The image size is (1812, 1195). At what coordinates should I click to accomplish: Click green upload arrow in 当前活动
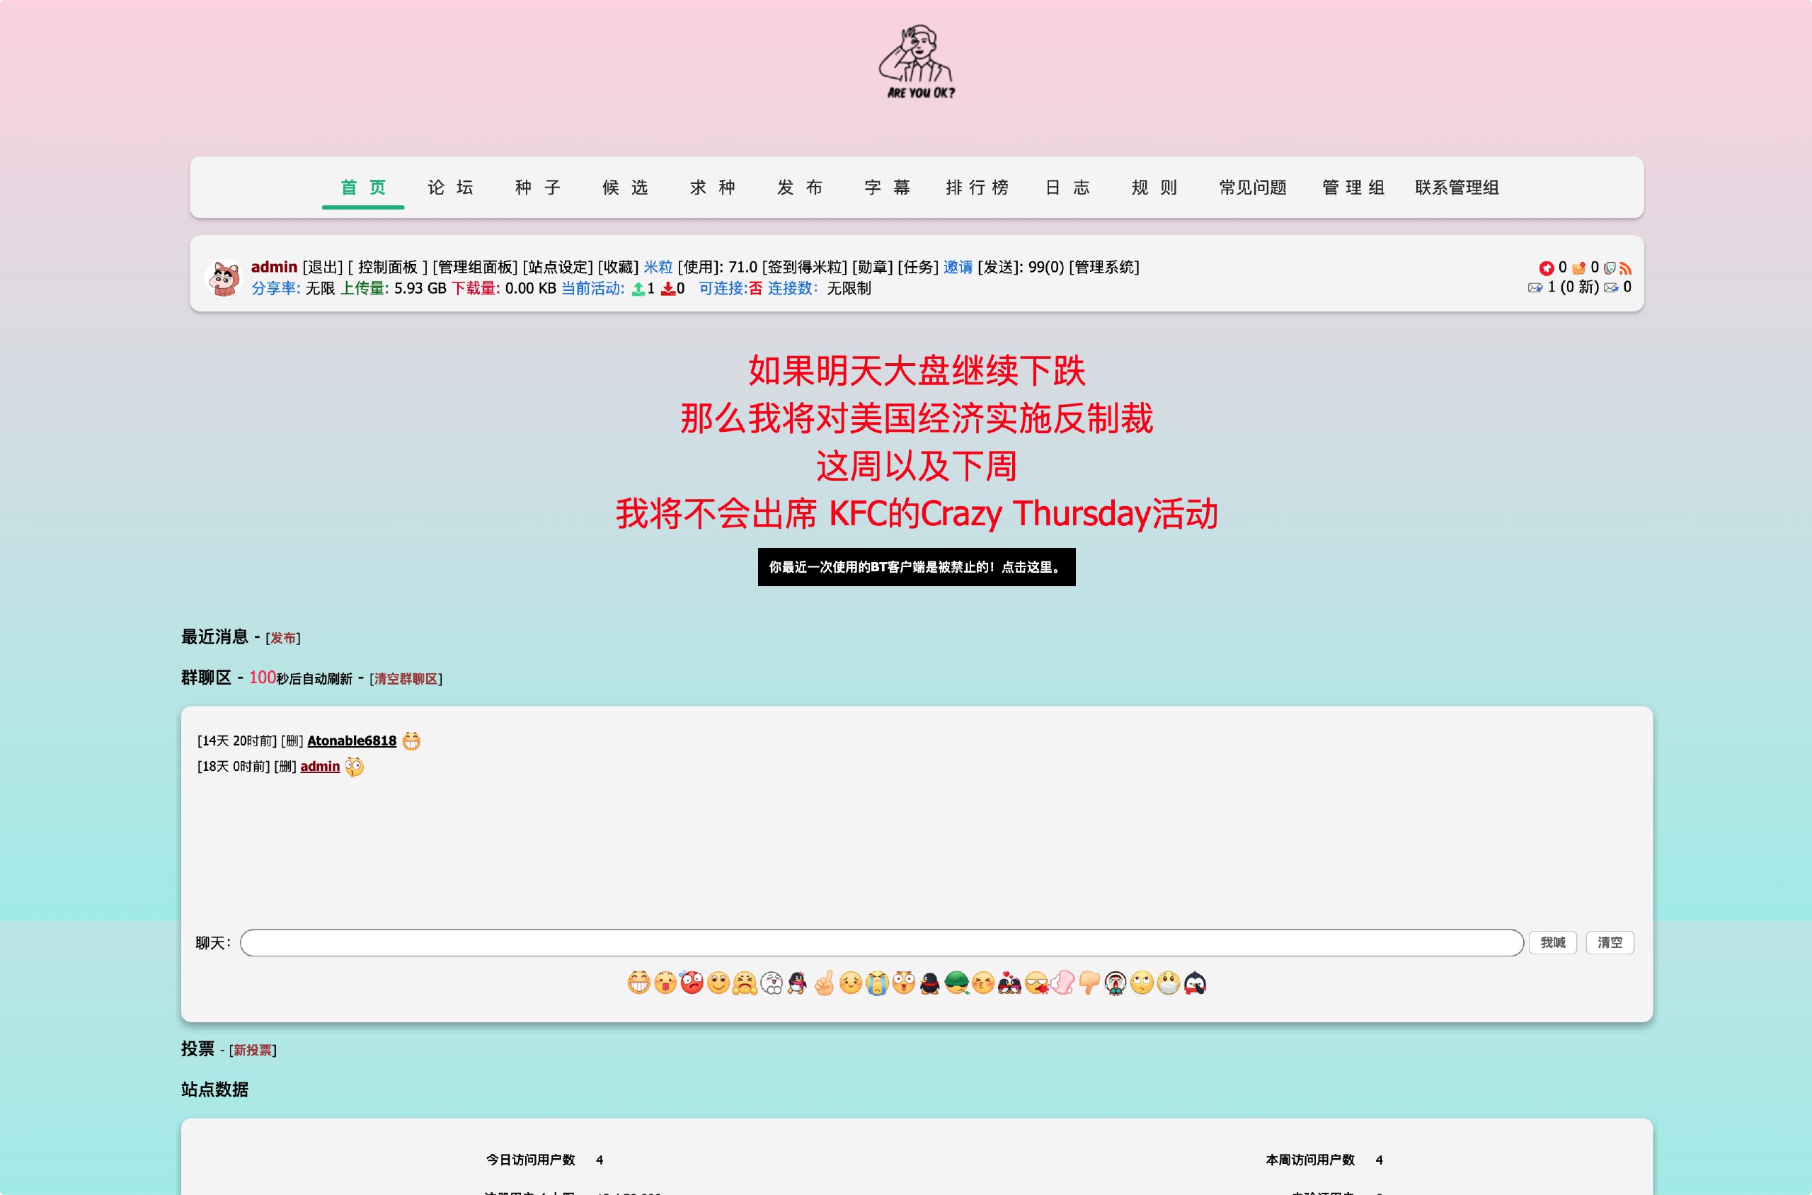(x=638, y=289)
